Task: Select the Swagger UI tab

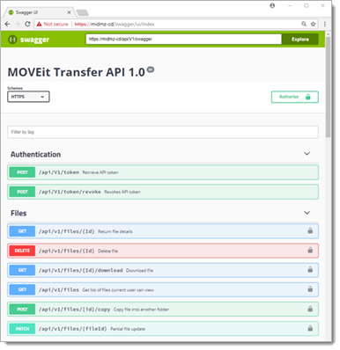Action: tap(38, 12)
